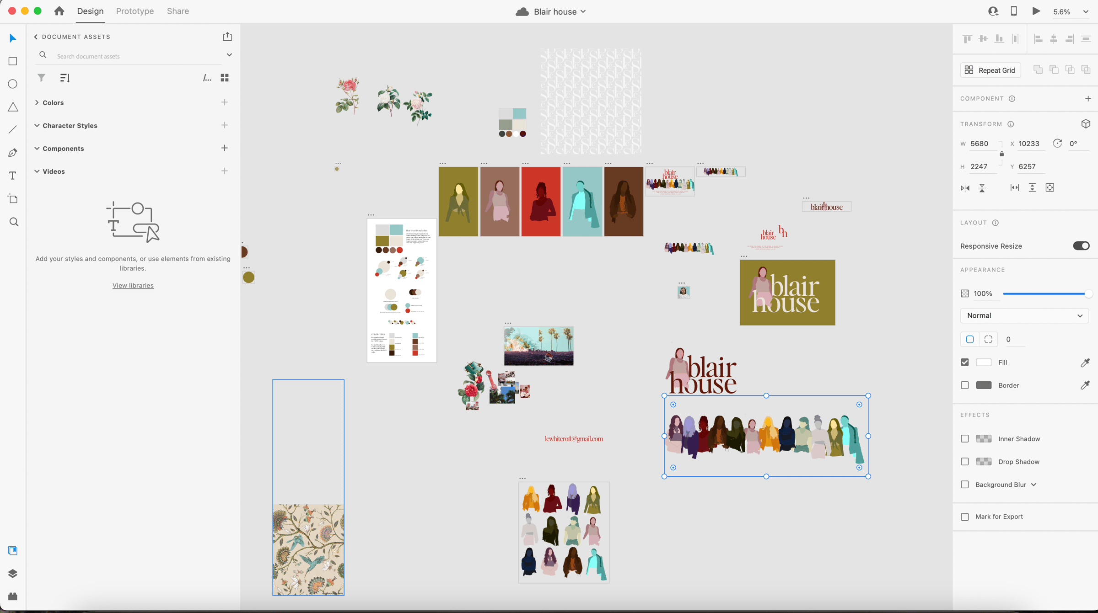This screenshot has height=613, width=1098.
Task: Open the zoom level dropdown
Action: point(1085,12)
